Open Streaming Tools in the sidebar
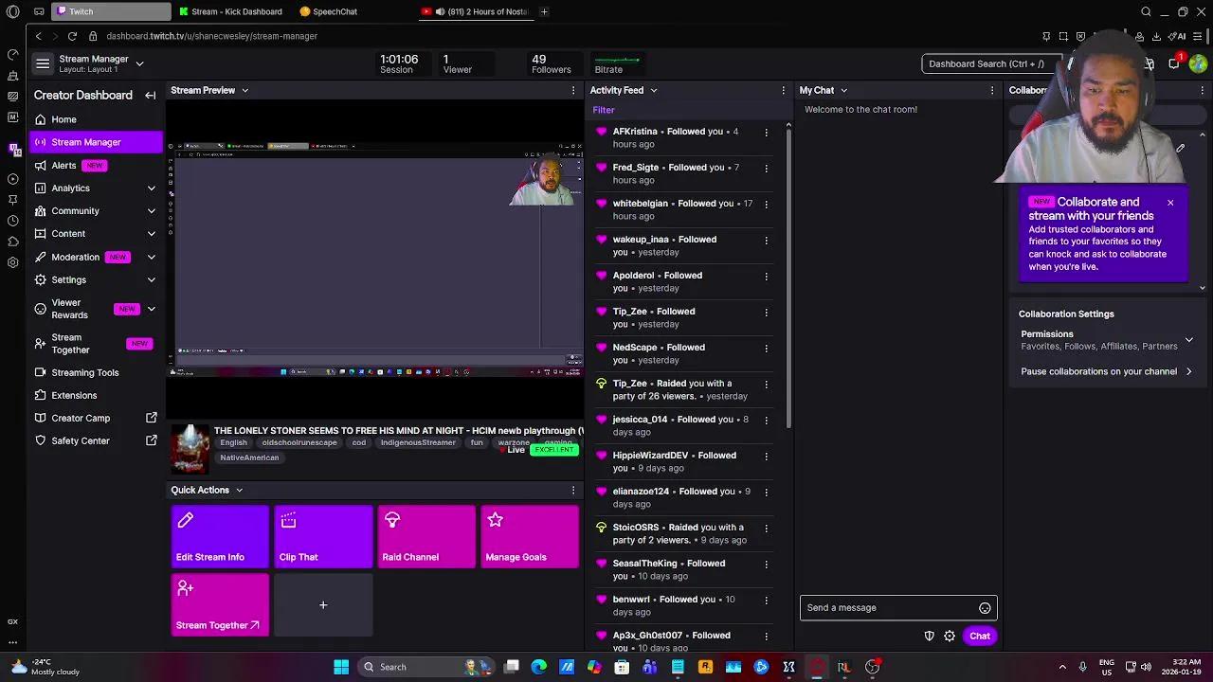This screenshot has width=1213, height=682. tap(85, 373)
